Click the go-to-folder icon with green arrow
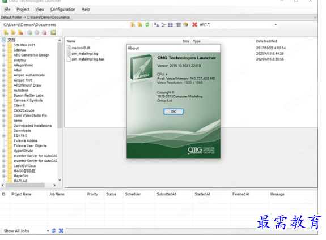Screen dimensions: 326x240 pos(140,25)
